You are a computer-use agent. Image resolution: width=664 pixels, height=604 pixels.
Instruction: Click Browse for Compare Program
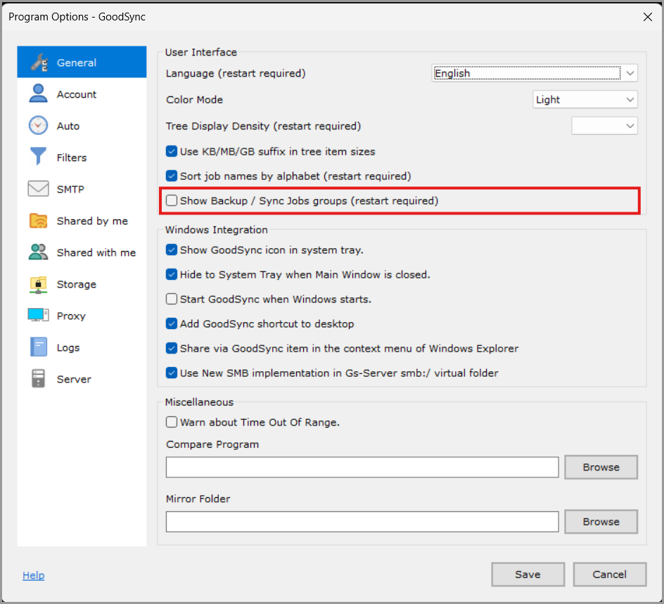coord(601,467)
